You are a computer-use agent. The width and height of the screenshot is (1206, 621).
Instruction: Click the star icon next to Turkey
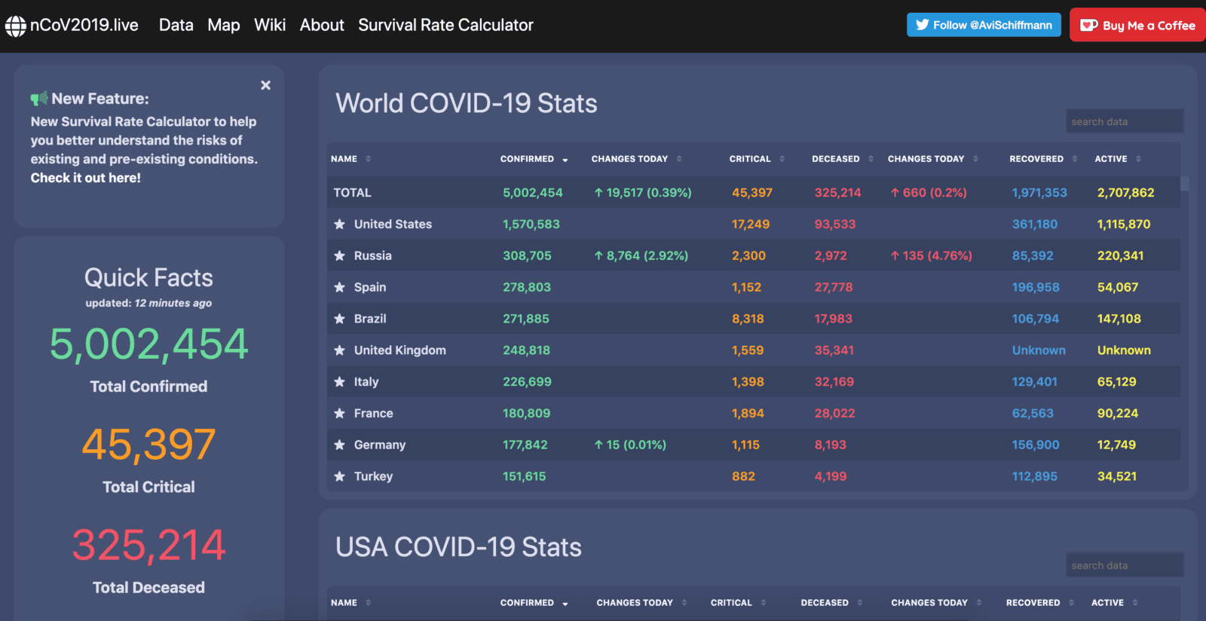340,476
